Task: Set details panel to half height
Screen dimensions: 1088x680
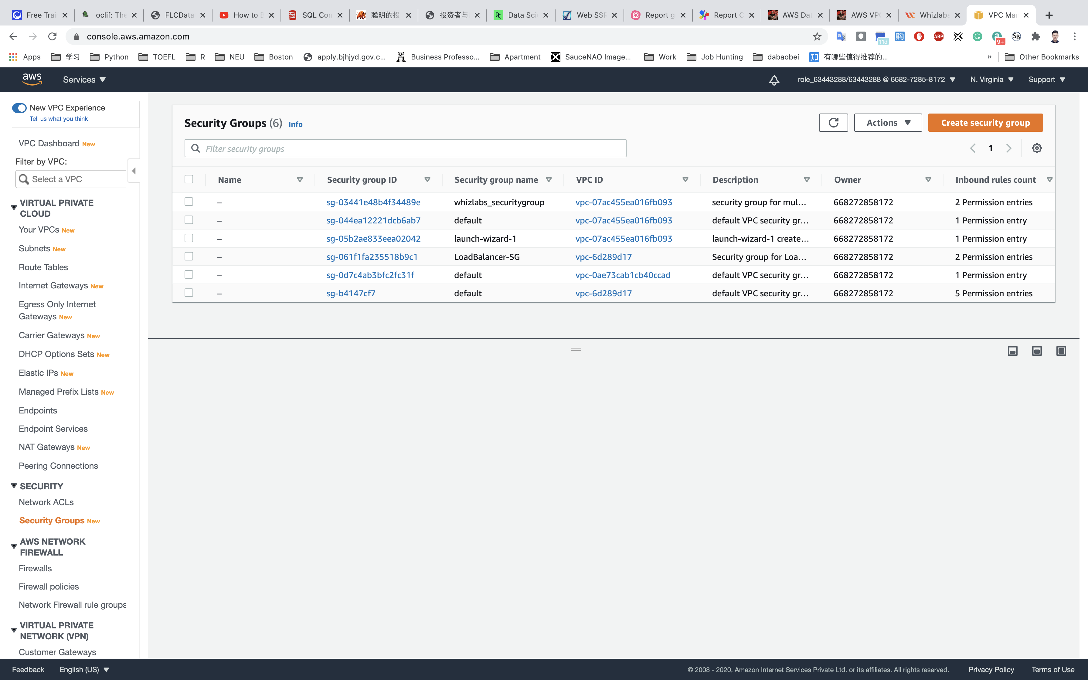Action: [x=1037, y=351]
